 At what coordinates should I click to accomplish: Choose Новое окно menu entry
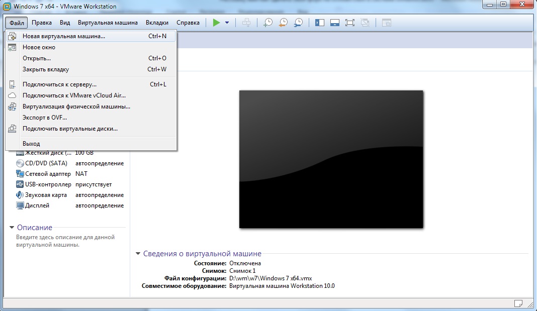pos(91,47)
